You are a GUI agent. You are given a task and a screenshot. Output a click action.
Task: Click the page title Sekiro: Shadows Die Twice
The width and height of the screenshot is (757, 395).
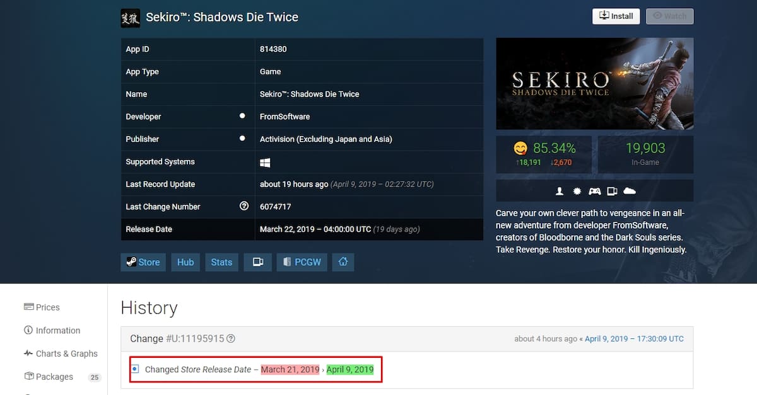(222, 17)
